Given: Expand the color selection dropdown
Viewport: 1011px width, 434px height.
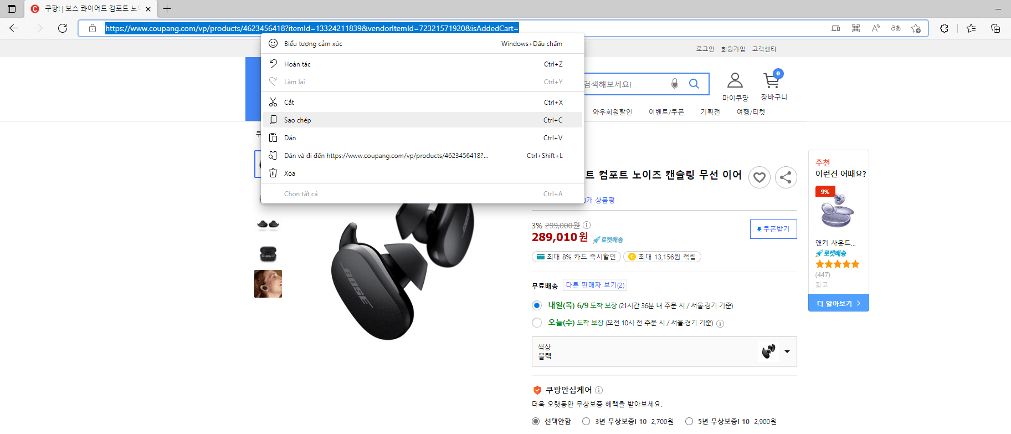Looking at the screenshot, I should [787, 351].
